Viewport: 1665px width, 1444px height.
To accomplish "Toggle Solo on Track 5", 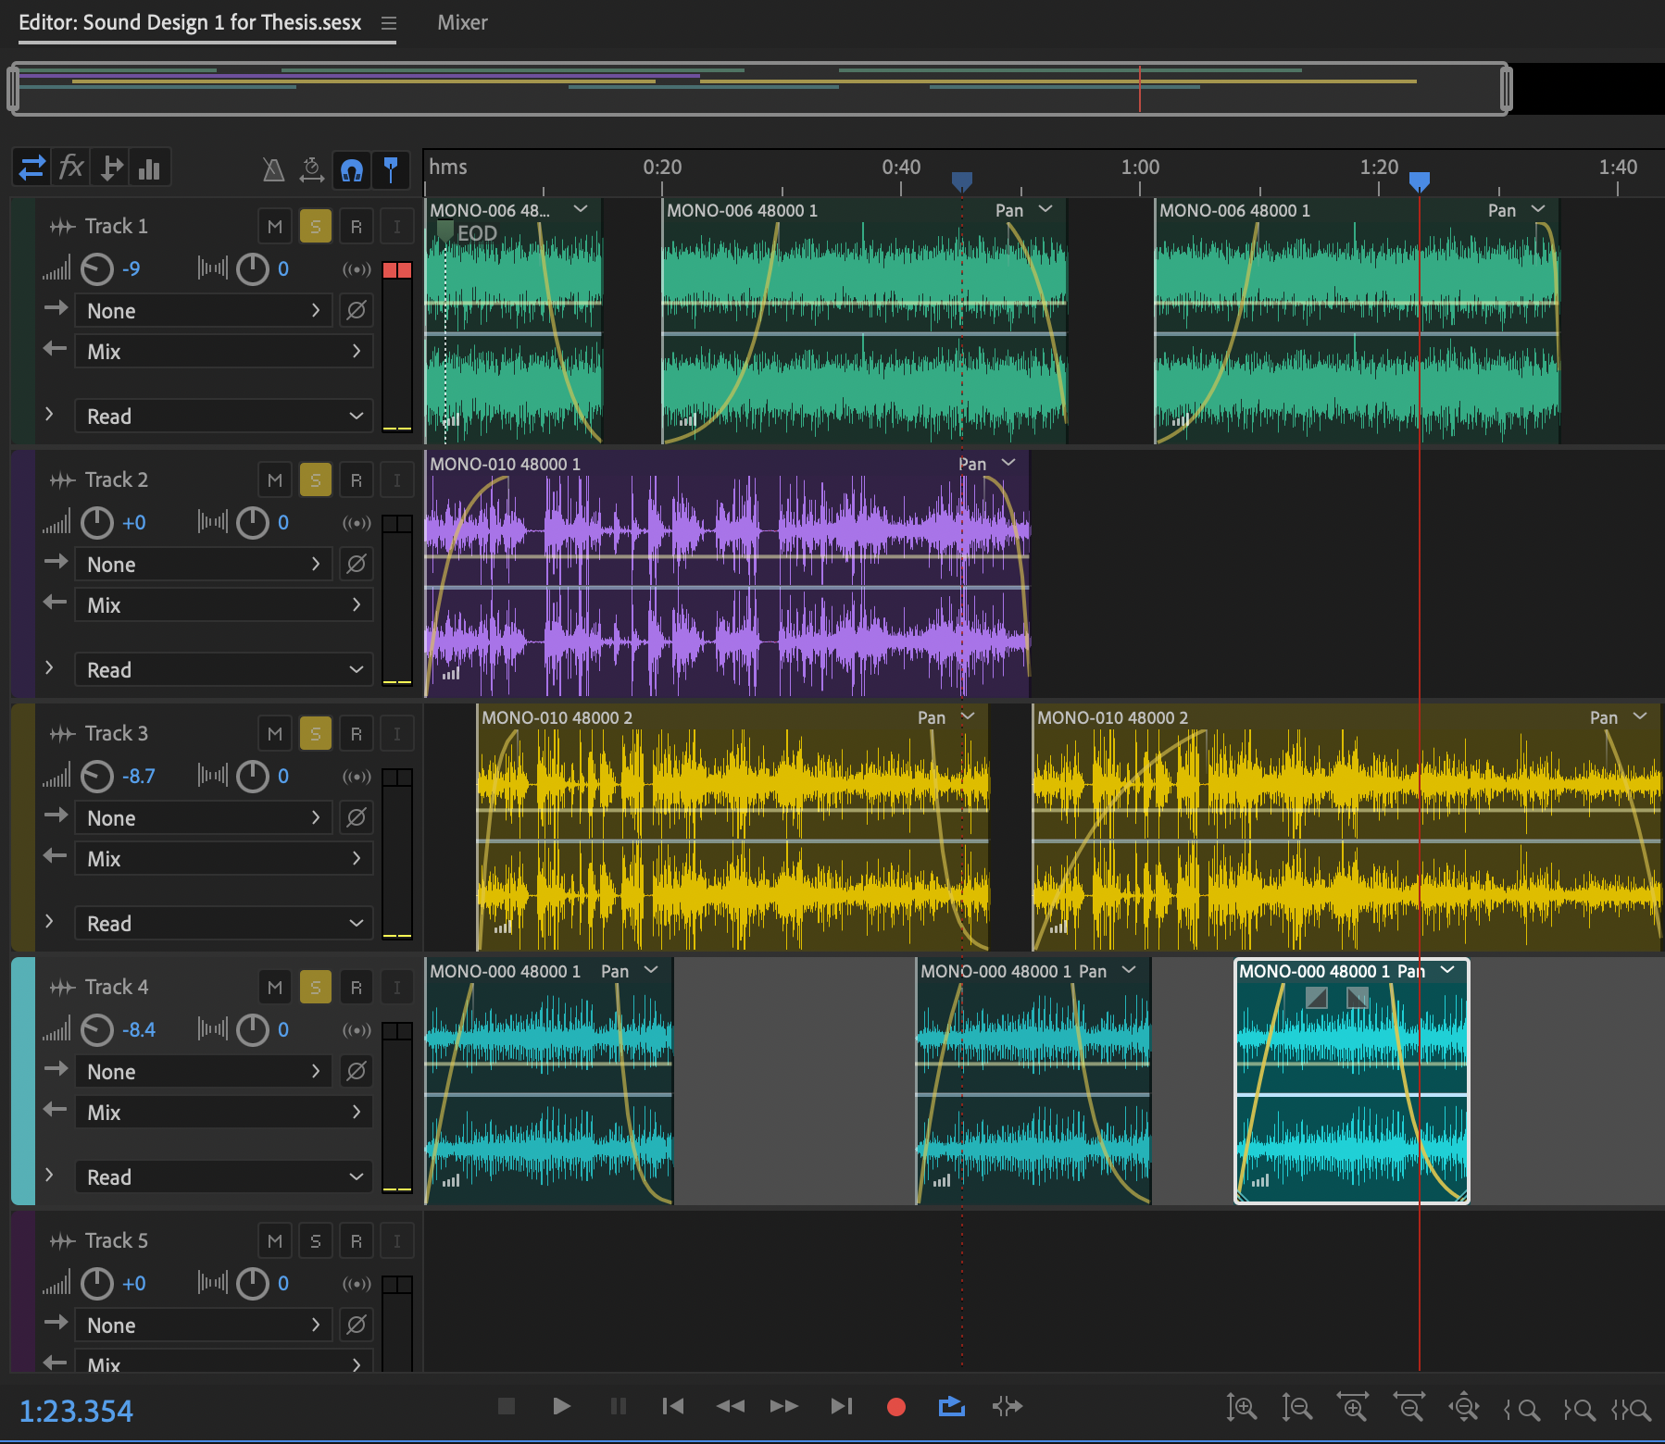I will pos(316,1241).
